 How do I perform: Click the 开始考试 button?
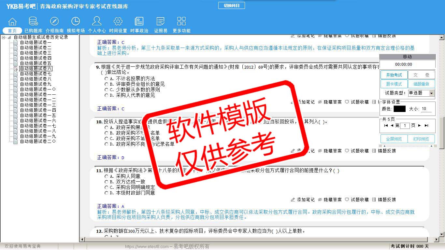394,75
